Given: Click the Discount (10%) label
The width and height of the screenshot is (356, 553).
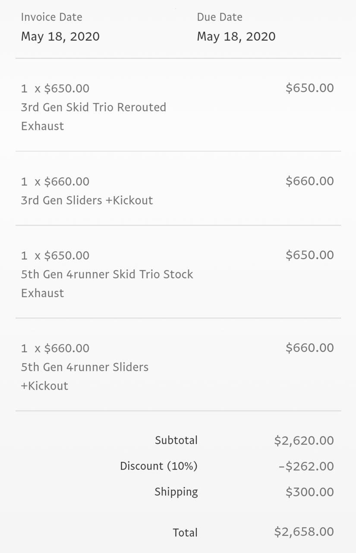Looking at the screenshot, I should click(159, 466).
